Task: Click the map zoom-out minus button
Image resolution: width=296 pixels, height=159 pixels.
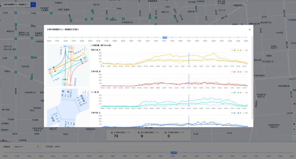Action: click(x=294, y=139)
